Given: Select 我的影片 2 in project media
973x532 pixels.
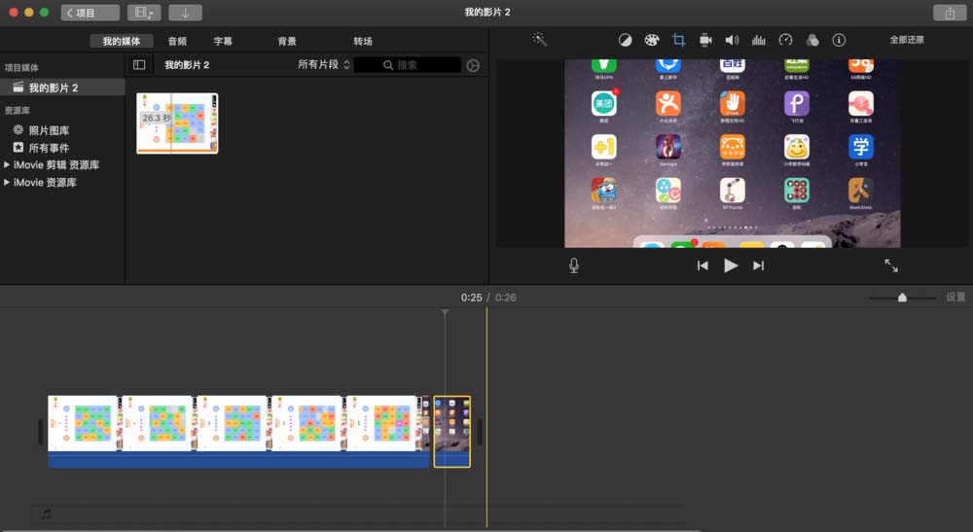Looking at the screenshot, I should 62,88.
